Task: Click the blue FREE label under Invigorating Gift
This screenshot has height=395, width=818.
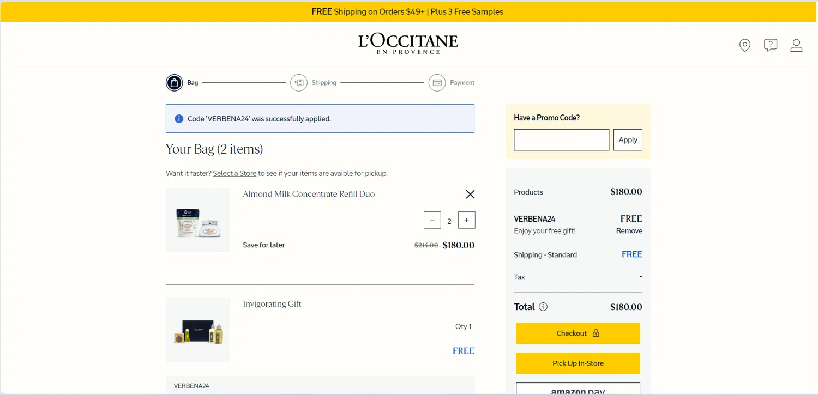Action: click(464, 351)
